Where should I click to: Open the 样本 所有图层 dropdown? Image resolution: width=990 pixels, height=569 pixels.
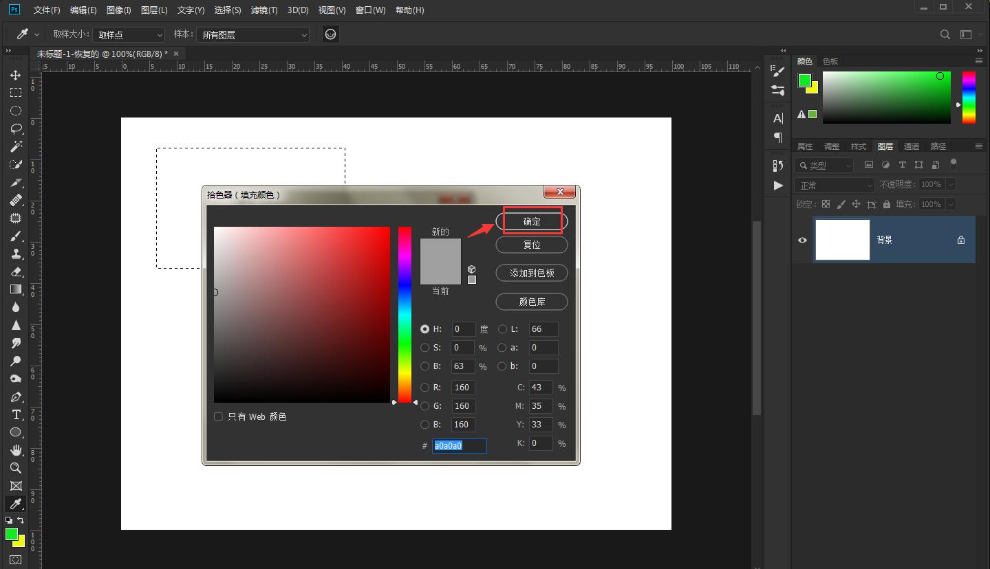click(253, 34)
